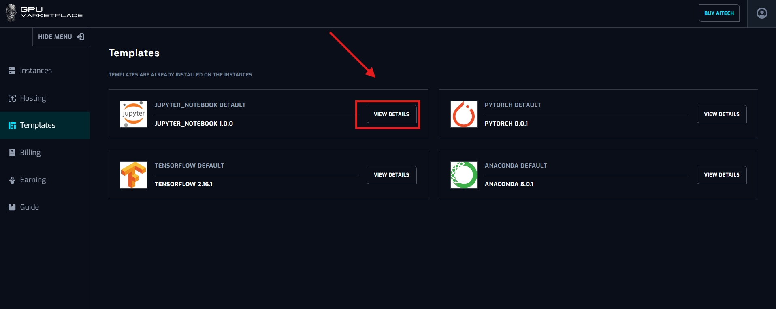Click the Earning icon in sidebar
The height and width of the screenshot is (309, 776).
coord(12,180)
